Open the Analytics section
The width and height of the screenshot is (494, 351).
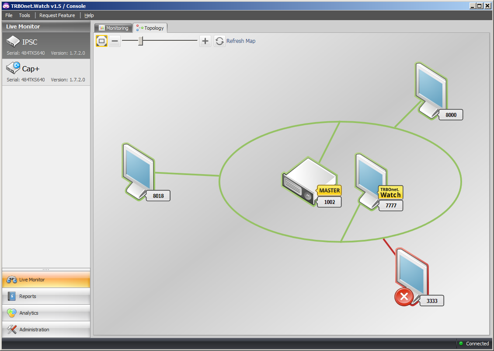coord(46,313)
